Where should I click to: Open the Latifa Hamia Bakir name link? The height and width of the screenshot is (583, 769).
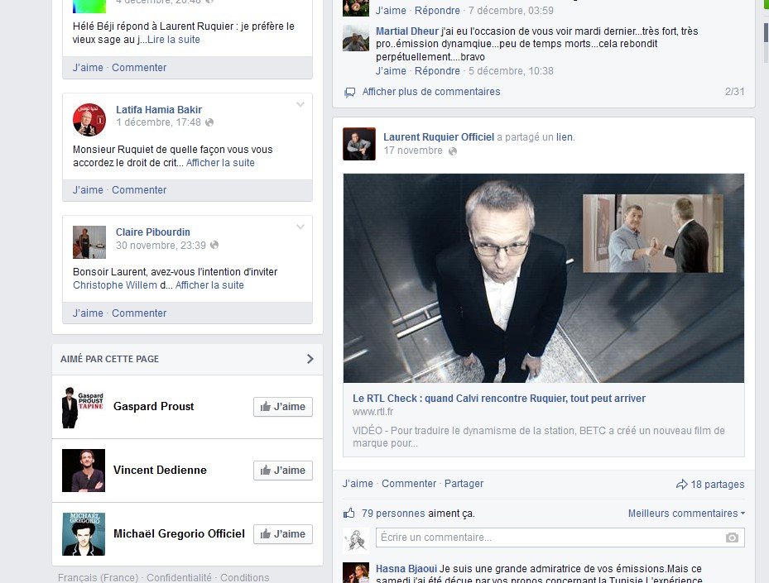coord(159,110)
